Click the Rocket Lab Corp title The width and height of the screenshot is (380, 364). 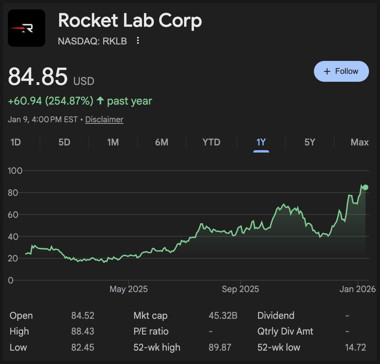click(x=130, y=21)
